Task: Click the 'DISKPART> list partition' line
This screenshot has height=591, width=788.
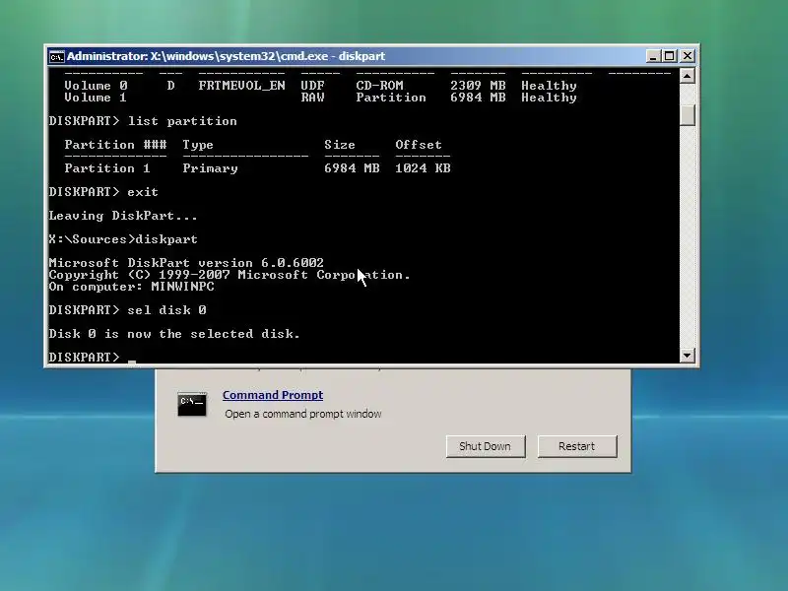Action: (143, 121)
